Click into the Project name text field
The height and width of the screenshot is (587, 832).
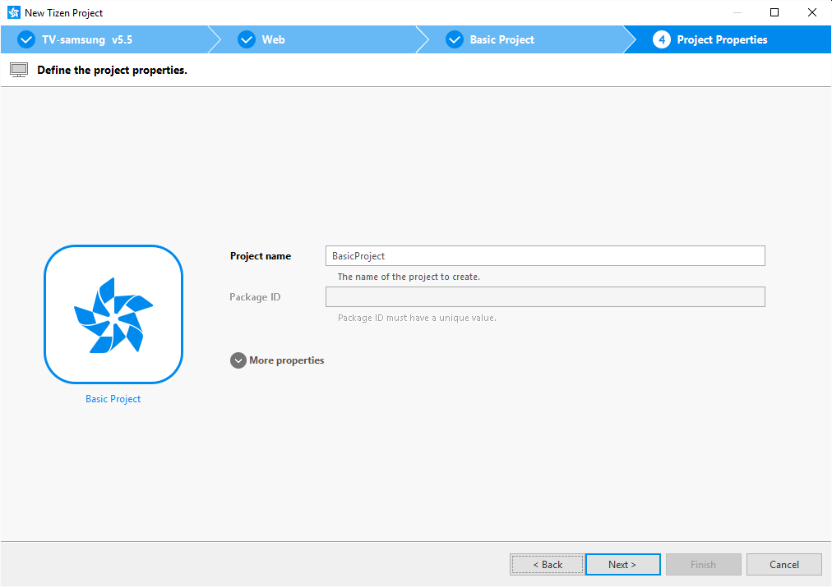(x=545, y=256)
